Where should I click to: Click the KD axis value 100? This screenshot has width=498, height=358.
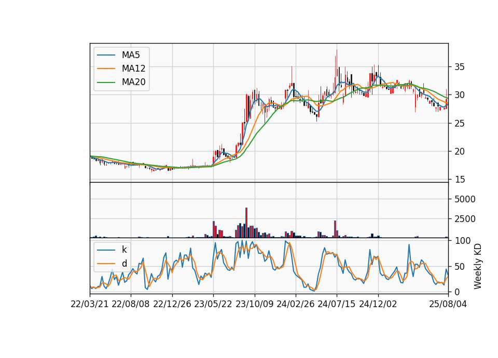(x=462, y=241)
